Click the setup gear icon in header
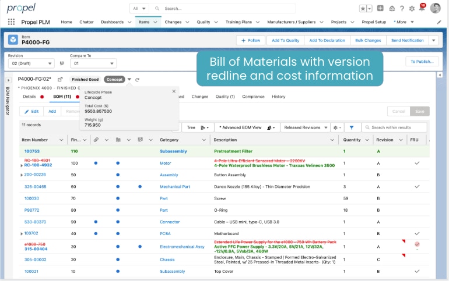The height and width of the screenshot is (281, 449). point(412,9)
